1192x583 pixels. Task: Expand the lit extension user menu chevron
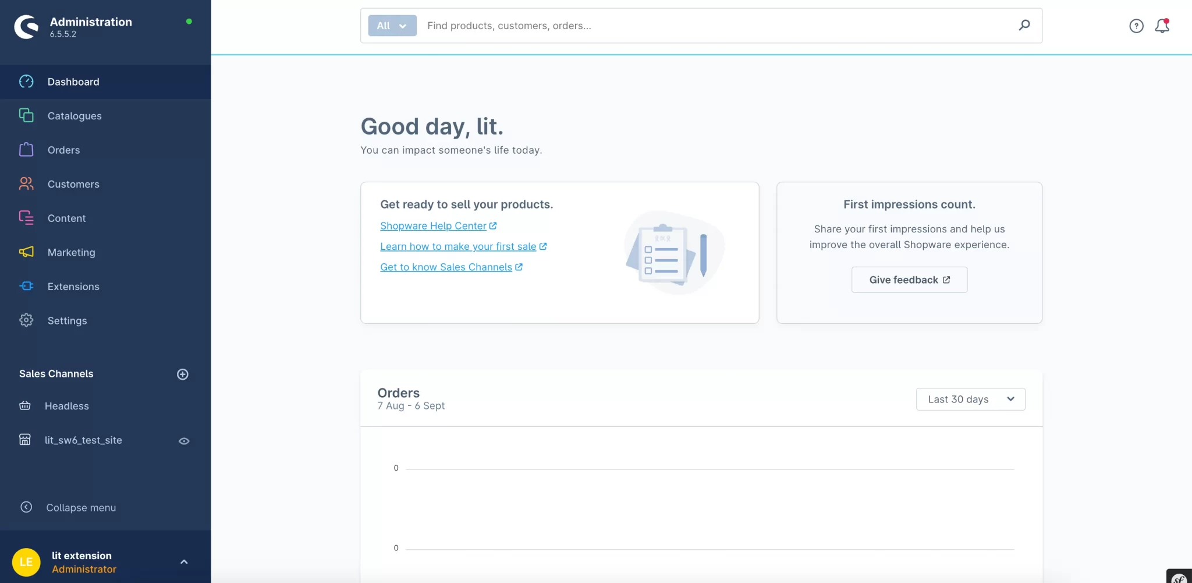click(x=184, y=562)
